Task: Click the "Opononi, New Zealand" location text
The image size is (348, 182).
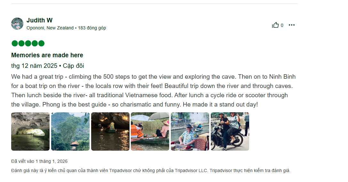Action: (50, 28)
